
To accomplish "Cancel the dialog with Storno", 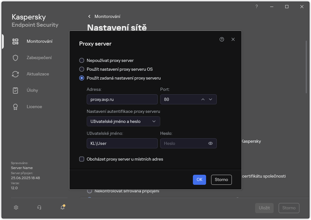I will click(x=221, y=179).
